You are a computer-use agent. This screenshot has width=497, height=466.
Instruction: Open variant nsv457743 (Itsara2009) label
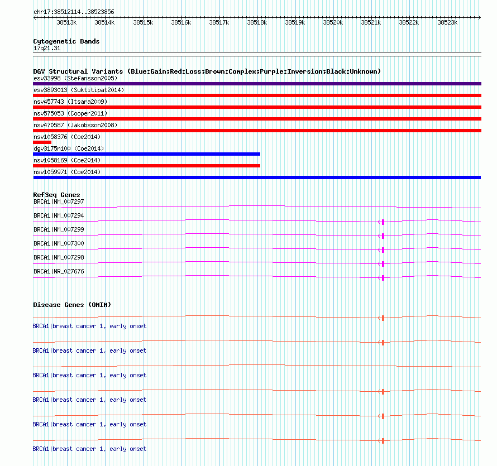tap(70, 102)
